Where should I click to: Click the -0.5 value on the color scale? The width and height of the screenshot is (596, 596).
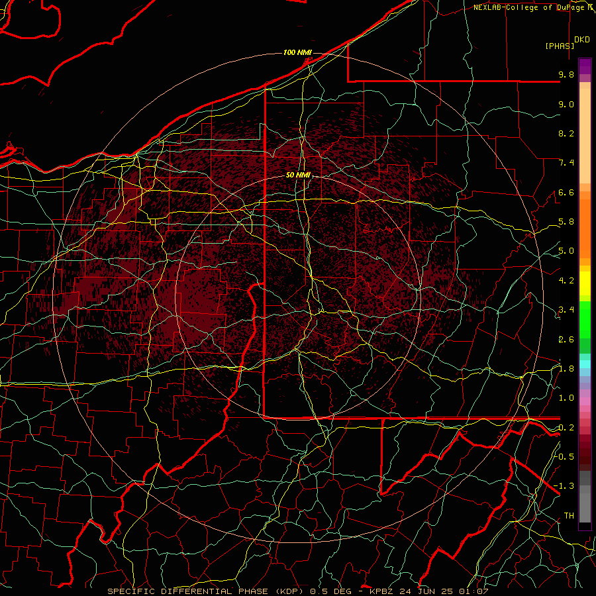pyautogui.click(x=564, y=456)
